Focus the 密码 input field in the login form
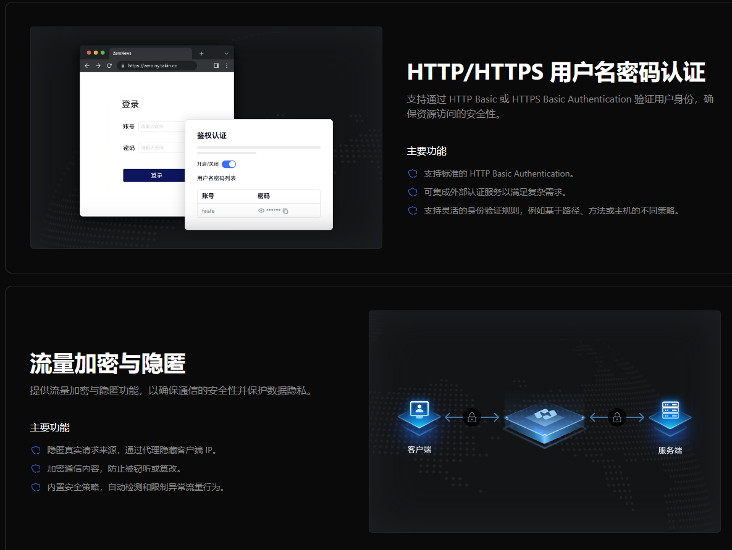 [161, 148]
